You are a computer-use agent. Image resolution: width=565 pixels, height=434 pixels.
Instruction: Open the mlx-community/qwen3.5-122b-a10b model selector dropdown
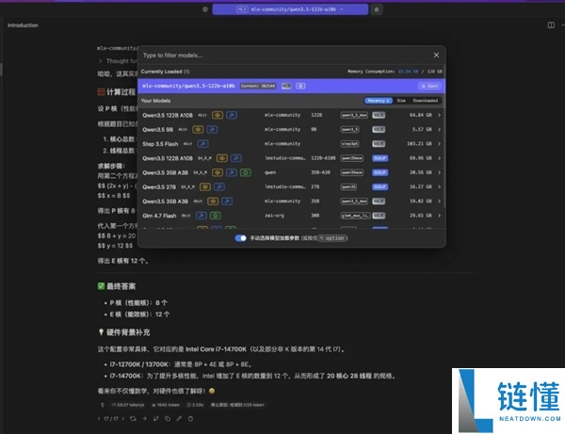tap(290, 9)
